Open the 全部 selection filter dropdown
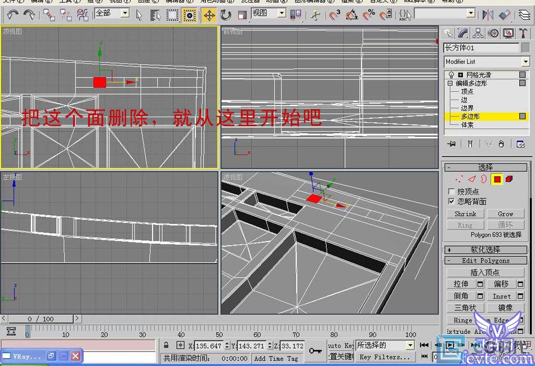Viewport: 535px width, 366px height. [x=126, y=14]
